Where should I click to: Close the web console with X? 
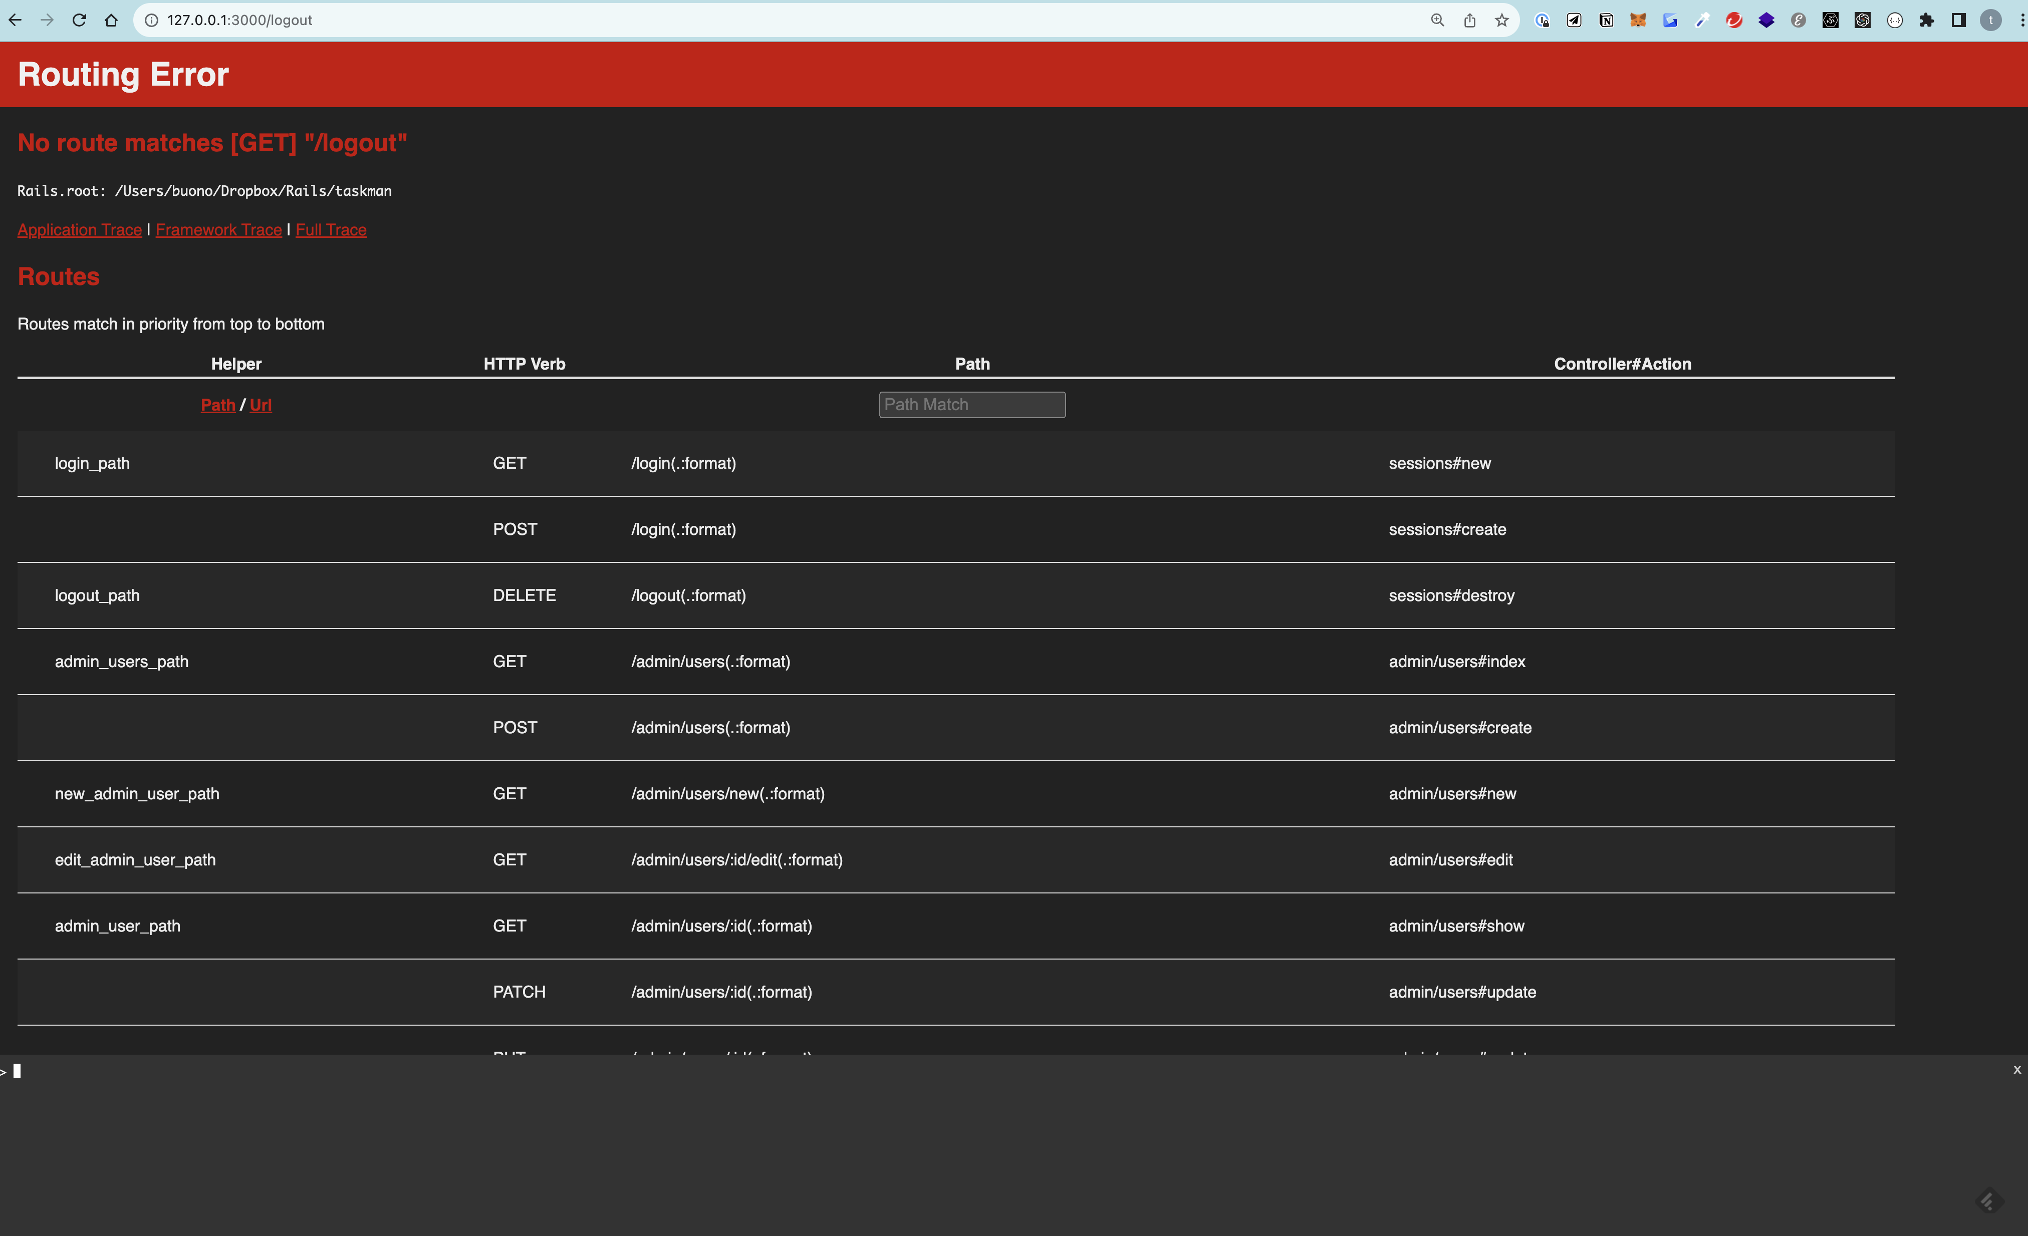[x=2017, y=1070]
